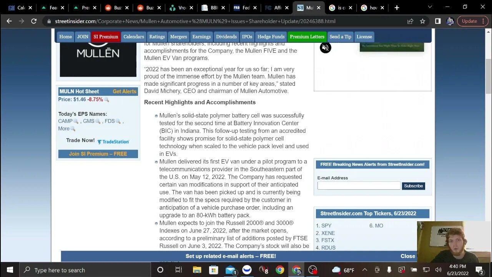Click Subscribe button for news alerts
The height and width of the screenshot is (277, 492).
(x=413, y=186)
